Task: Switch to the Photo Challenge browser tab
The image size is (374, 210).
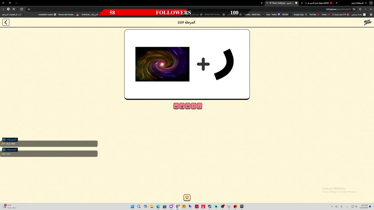Action: coord(282,3)
